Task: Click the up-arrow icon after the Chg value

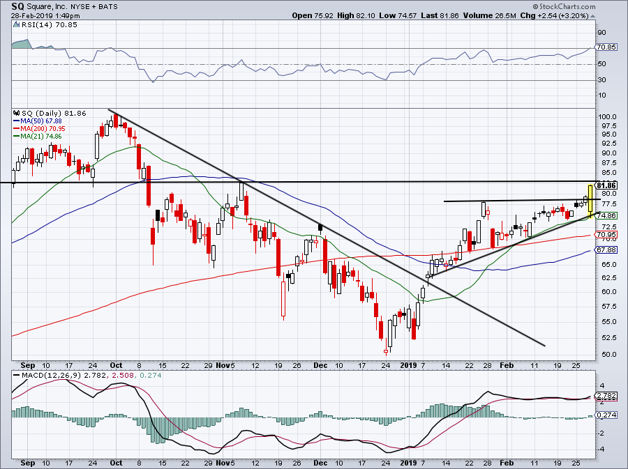Action: click(592, 16)
